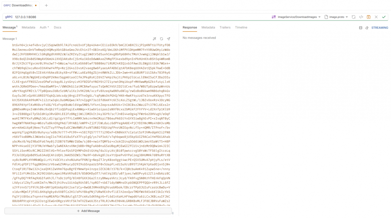Switch to the Metadata tab on the request pane
Screen dimensions: 391x218
coord(28,27)
